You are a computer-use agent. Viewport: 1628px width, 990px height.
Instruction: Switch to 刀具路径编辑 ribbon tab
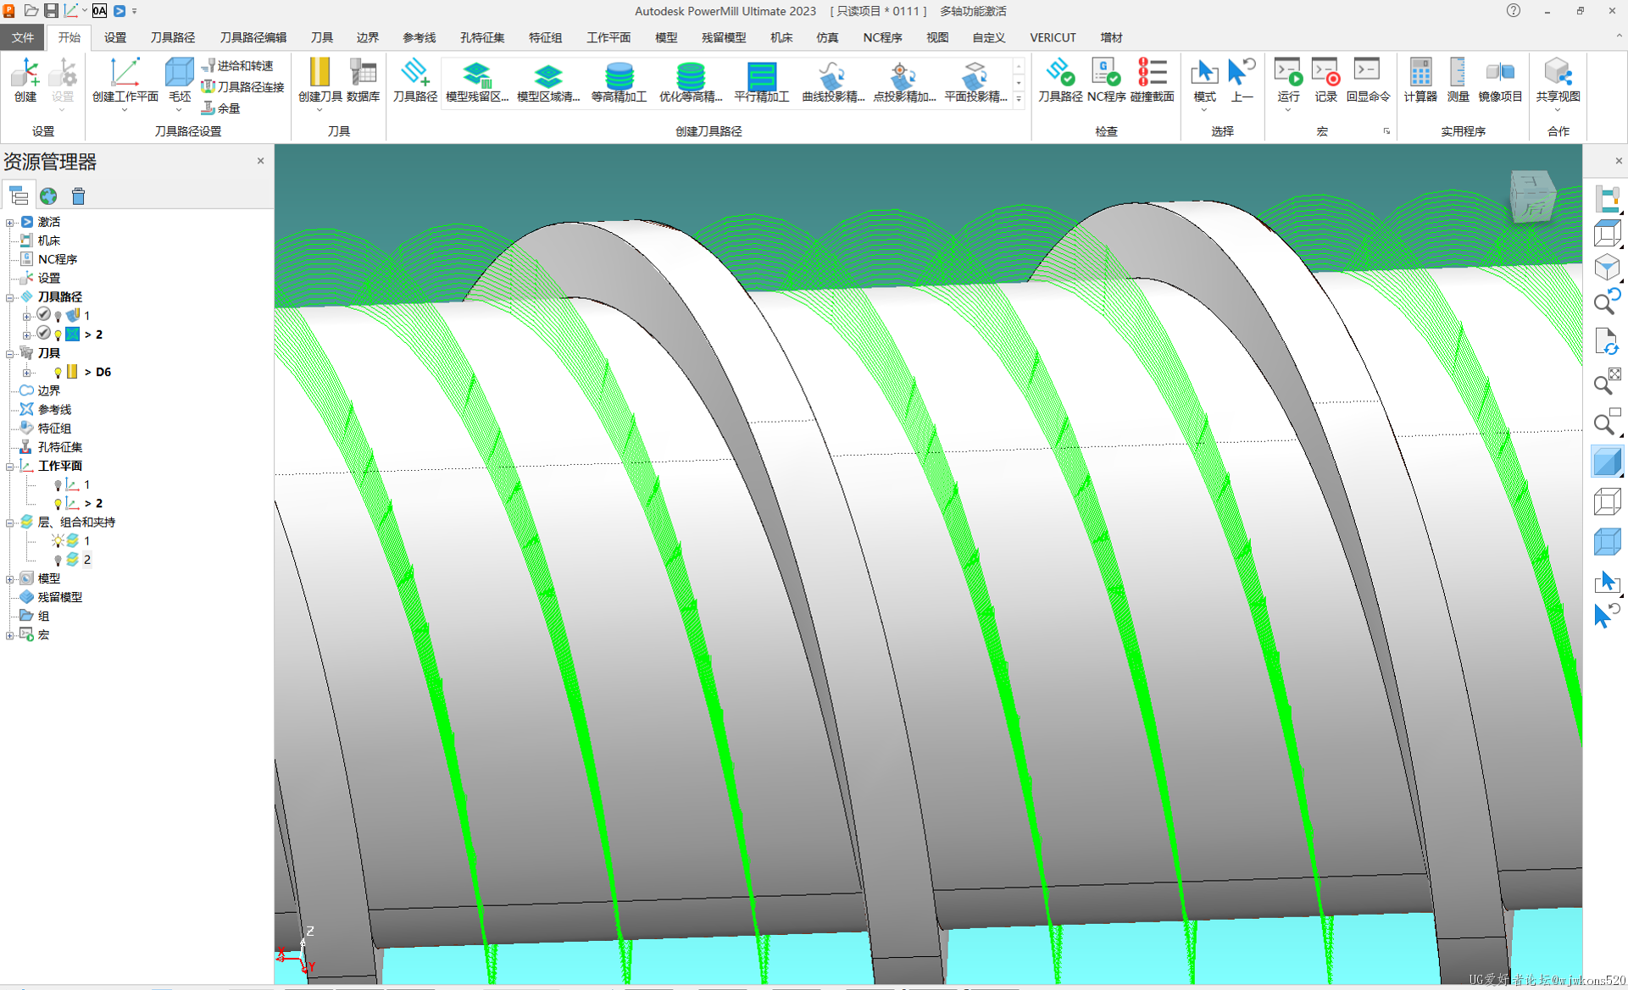(253, 37)
